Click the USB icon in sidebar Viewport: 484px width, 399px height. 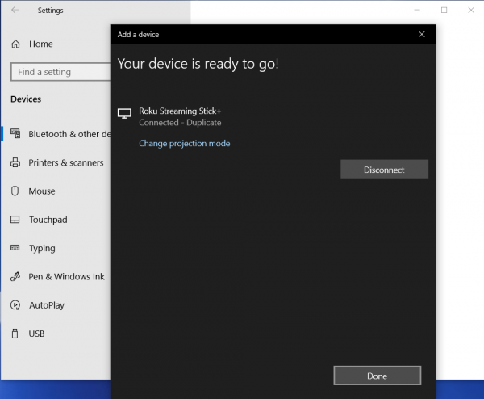pyautogui.click(x=15, y=334)
